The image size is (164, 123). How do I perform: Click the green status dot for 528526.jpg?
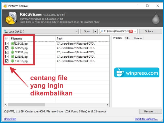click(x=13, y=48)
